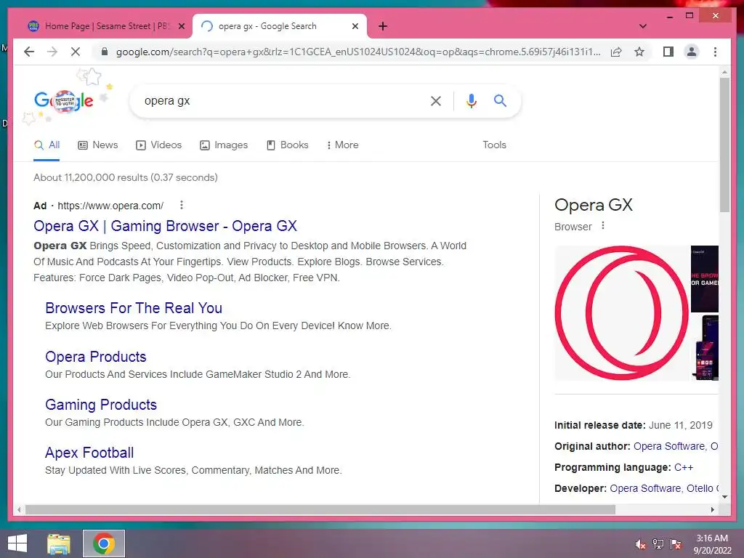Switch to News results

(98, 145)
